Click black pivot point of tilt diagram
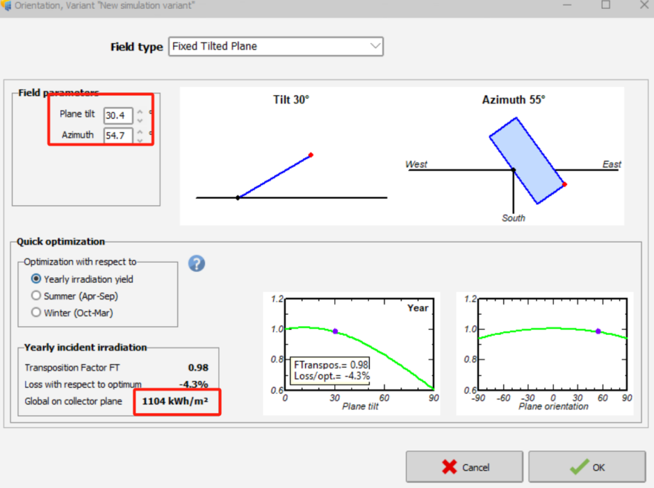This screenshot has width=654, height=488. (238, 198)
